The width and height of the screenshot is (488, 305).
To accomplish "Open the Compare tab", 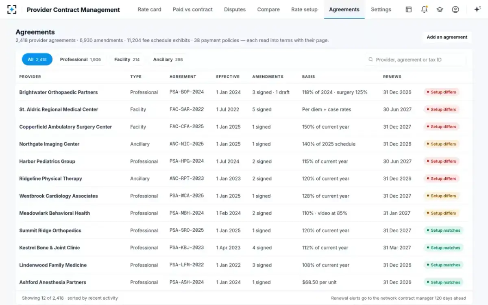I will coord(268,9).
